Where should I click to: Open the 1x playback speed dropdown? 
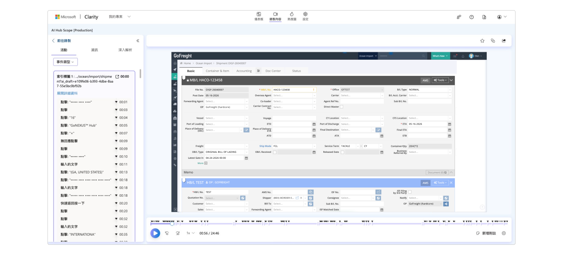point(190,233)
